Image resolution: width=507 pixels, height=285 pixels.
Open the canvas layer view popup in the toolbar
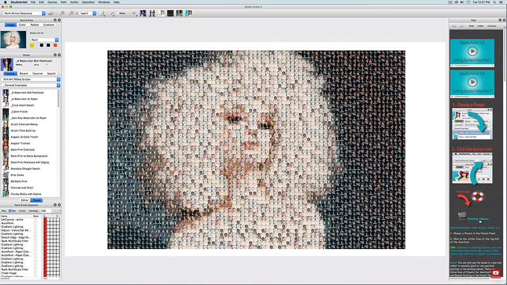coord(102,13)
